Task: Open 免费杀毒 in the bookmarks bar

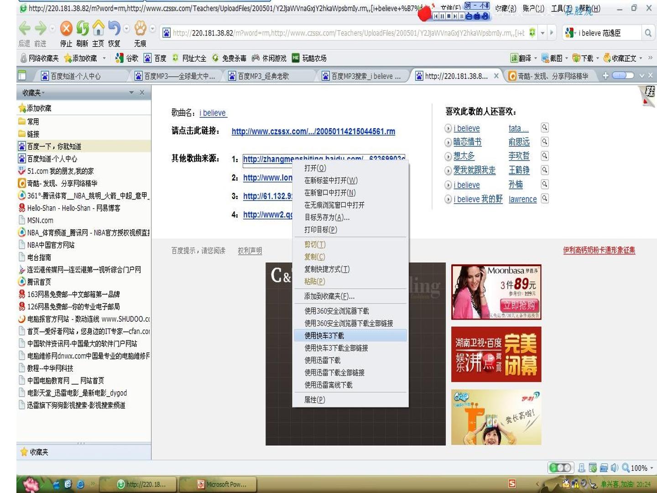Action: pos(229,58)
